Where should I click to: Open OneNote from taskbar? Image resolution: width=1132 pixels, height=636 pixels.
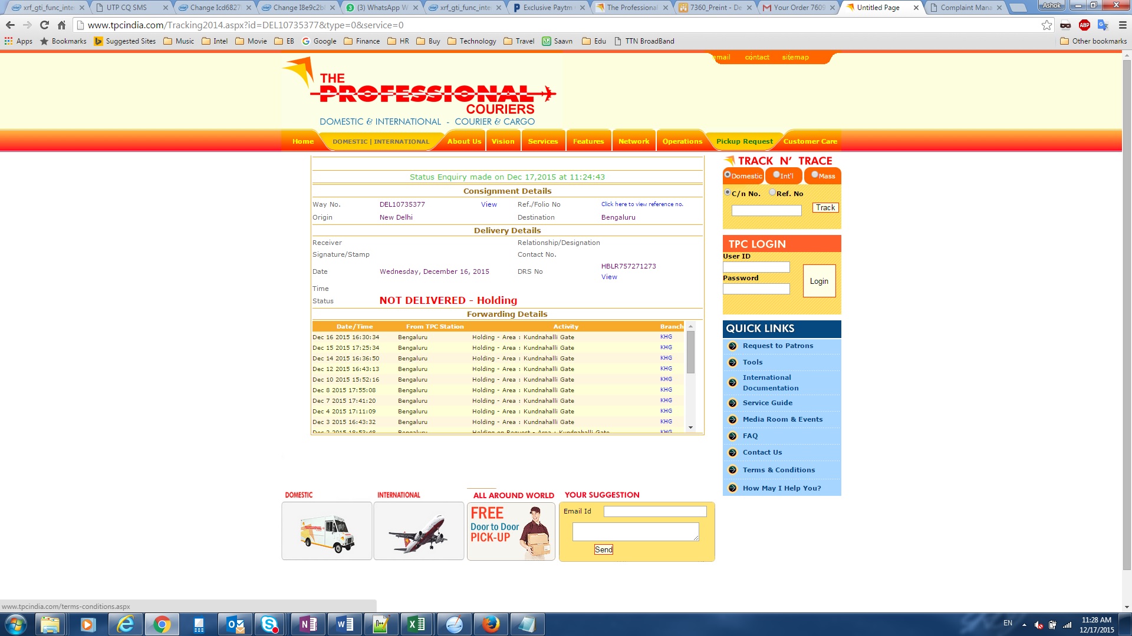point(308,624)
